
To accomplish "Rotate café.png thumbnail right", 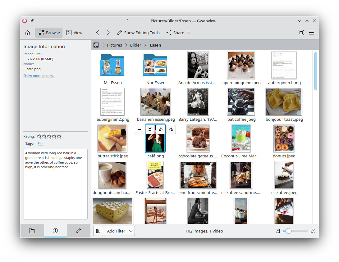I will click(171, 129).
